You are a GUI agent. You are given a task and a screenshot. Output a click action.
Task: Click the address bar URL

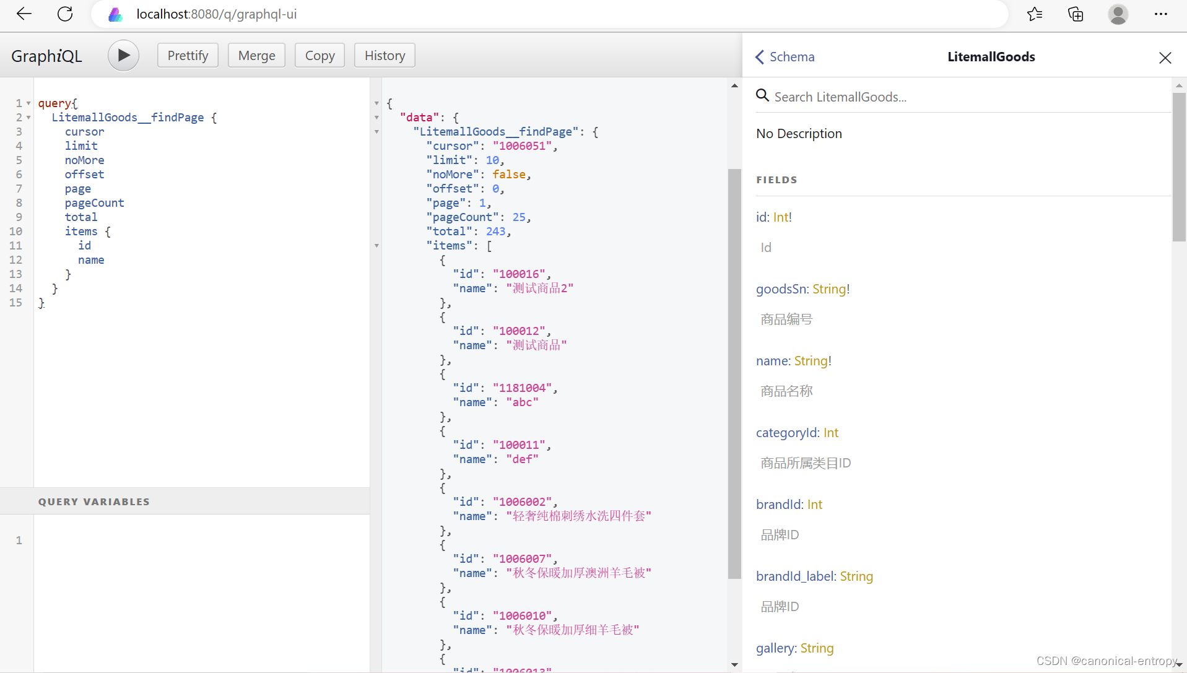tap(217, 14)
